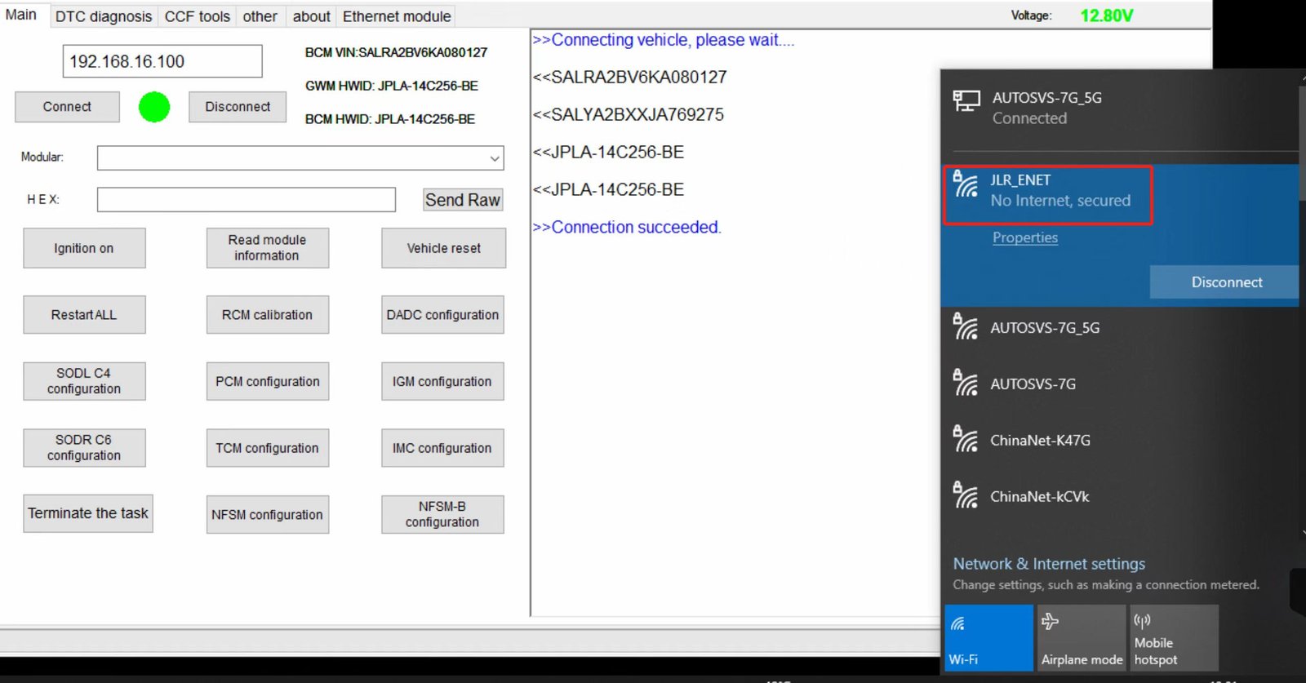Click the Wi-Fi icon beside the unconnected AUTOSVS-7G_5G network
This screenshot has height=683, width=1306.
pyautogui.click(x=966, y=327)
